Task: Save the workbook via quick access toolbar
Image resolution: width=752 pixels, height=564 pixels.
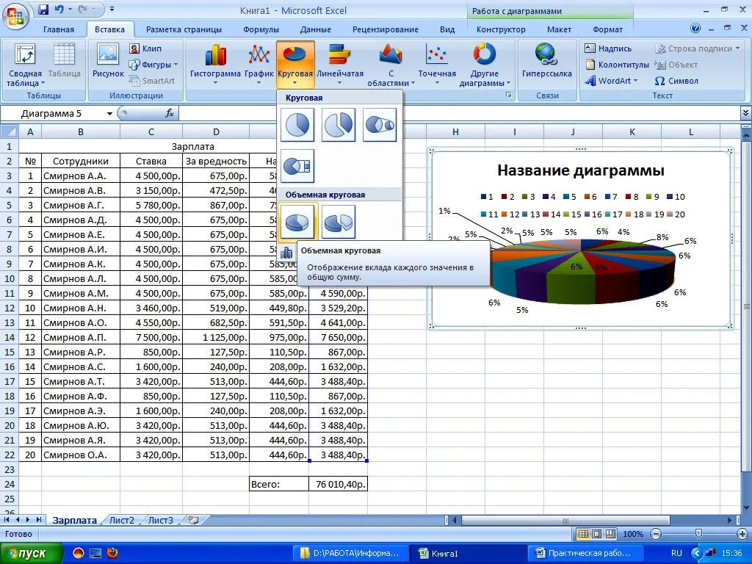Action: (43, 10)
